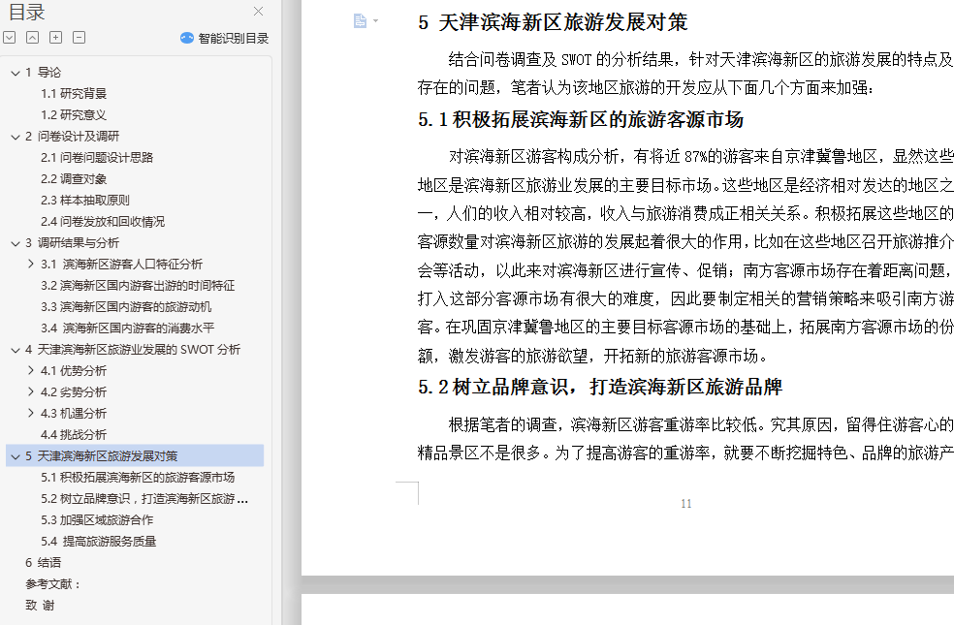Go to 5.1 积极拓展滨海新区的旅游客源市场
The image size is (954, 625).
click(x=138, y=478)
